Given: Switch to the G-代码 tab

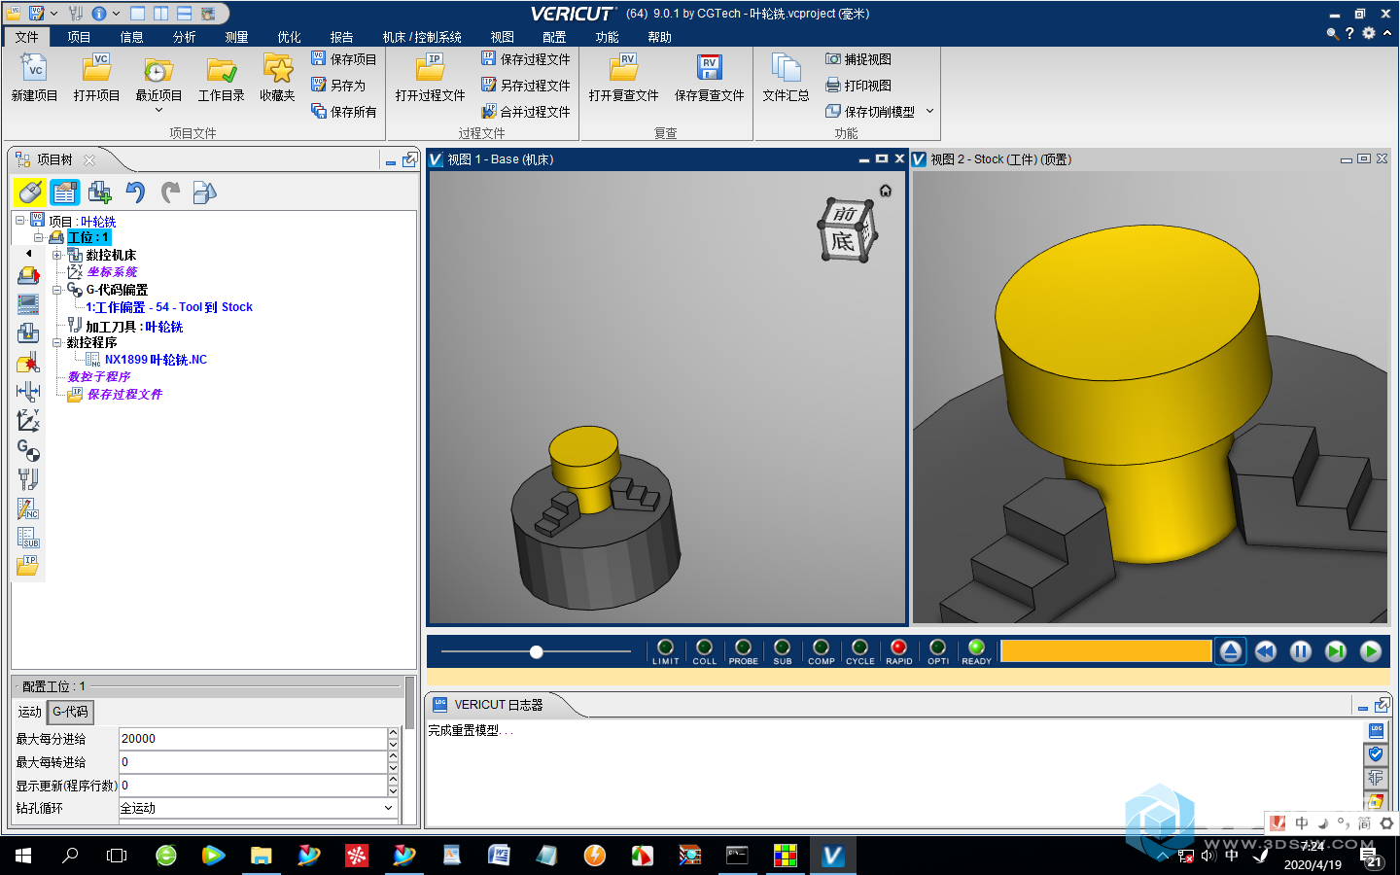Looking at the screenshot, I should coord(70,712).
